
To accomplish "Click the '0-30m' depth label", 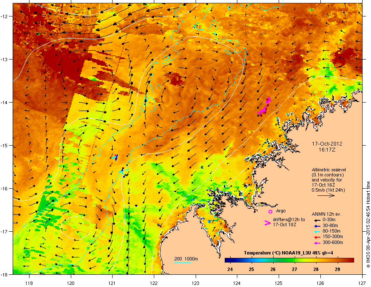I will coord(329,220).
